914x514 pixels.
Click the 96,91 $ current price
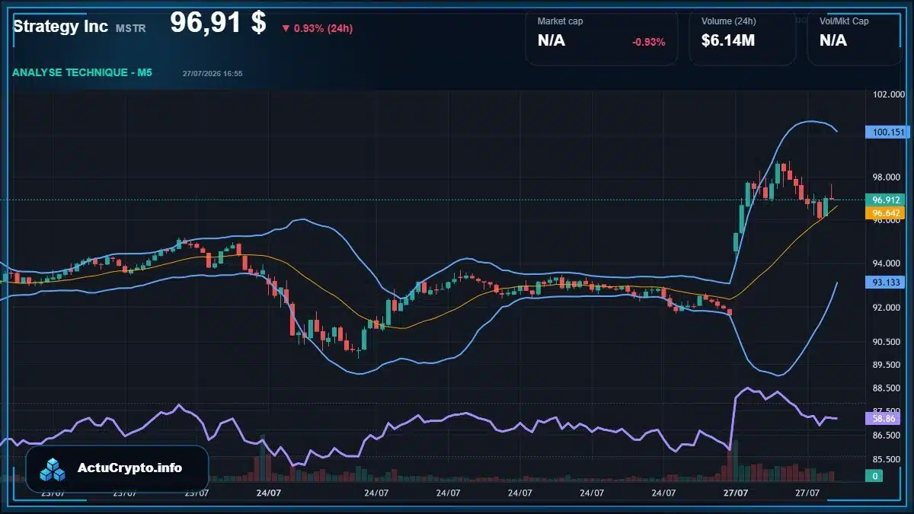pos(218,22)
